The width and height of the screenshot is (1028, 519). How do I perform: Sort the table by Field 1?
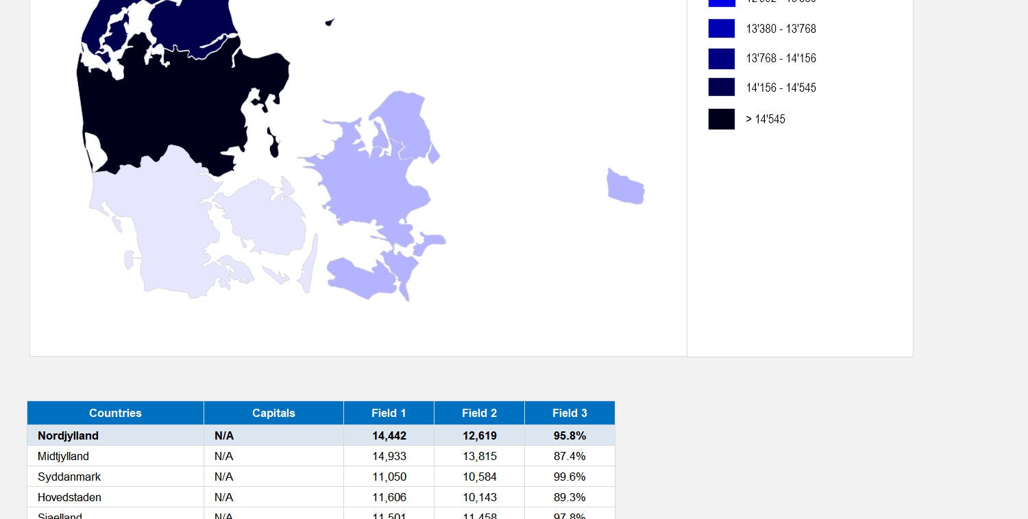389,413
